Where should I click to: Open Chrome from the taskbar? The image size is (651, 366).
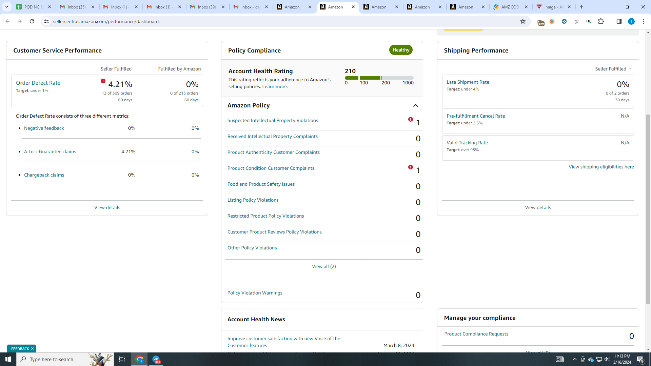[140, 359]
